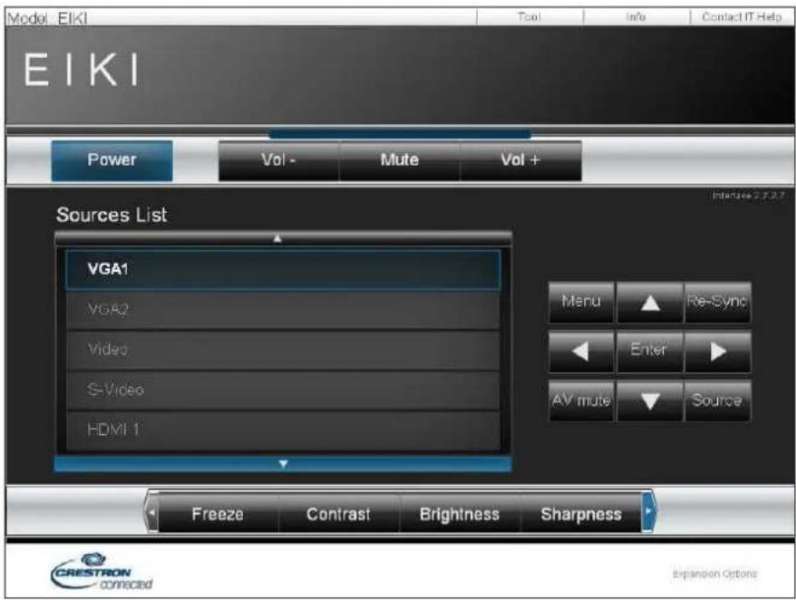Show more options with right bottom-bar arrow
The image size is (796, 600).
(x=648, y=512)
